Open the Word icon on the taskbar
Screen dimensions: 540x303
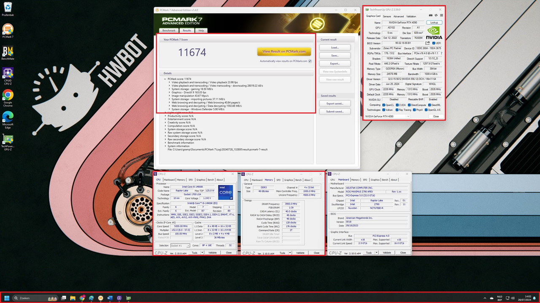110,298
